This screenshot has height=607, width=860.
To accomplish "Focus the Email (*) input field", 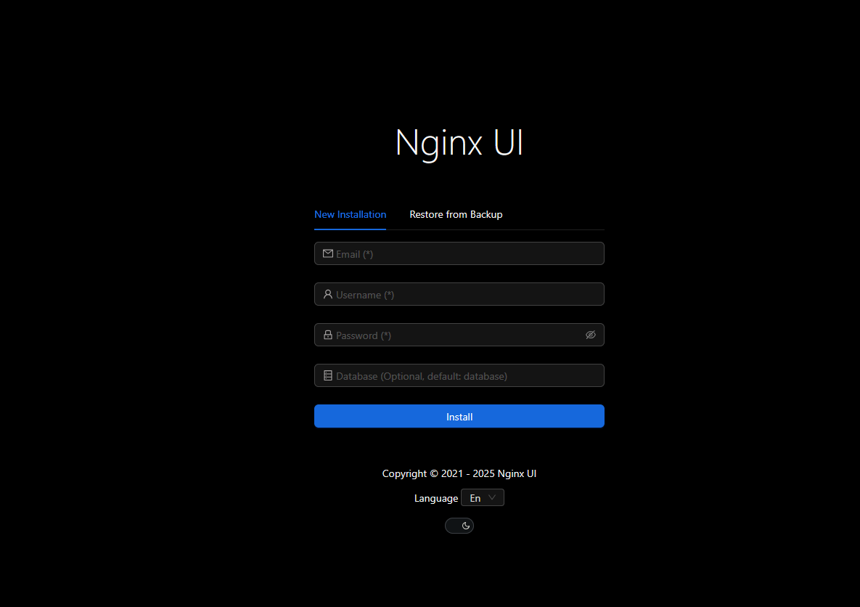I will point(459,253).
